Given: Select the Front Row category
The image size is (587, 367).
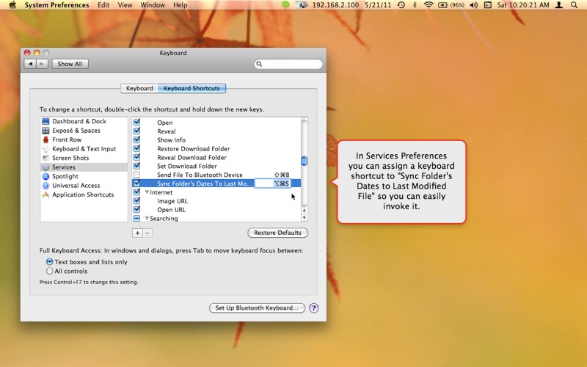Looking at the screenshot, I should [x=84, y=139].
